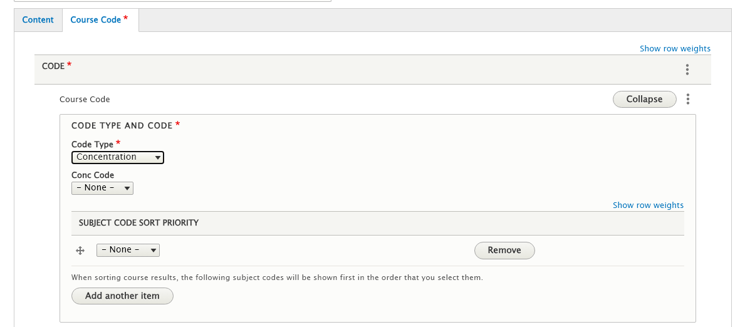The image size is (740, 327).
Task: Click the subject code sorting help text
Action: [277, 277]
